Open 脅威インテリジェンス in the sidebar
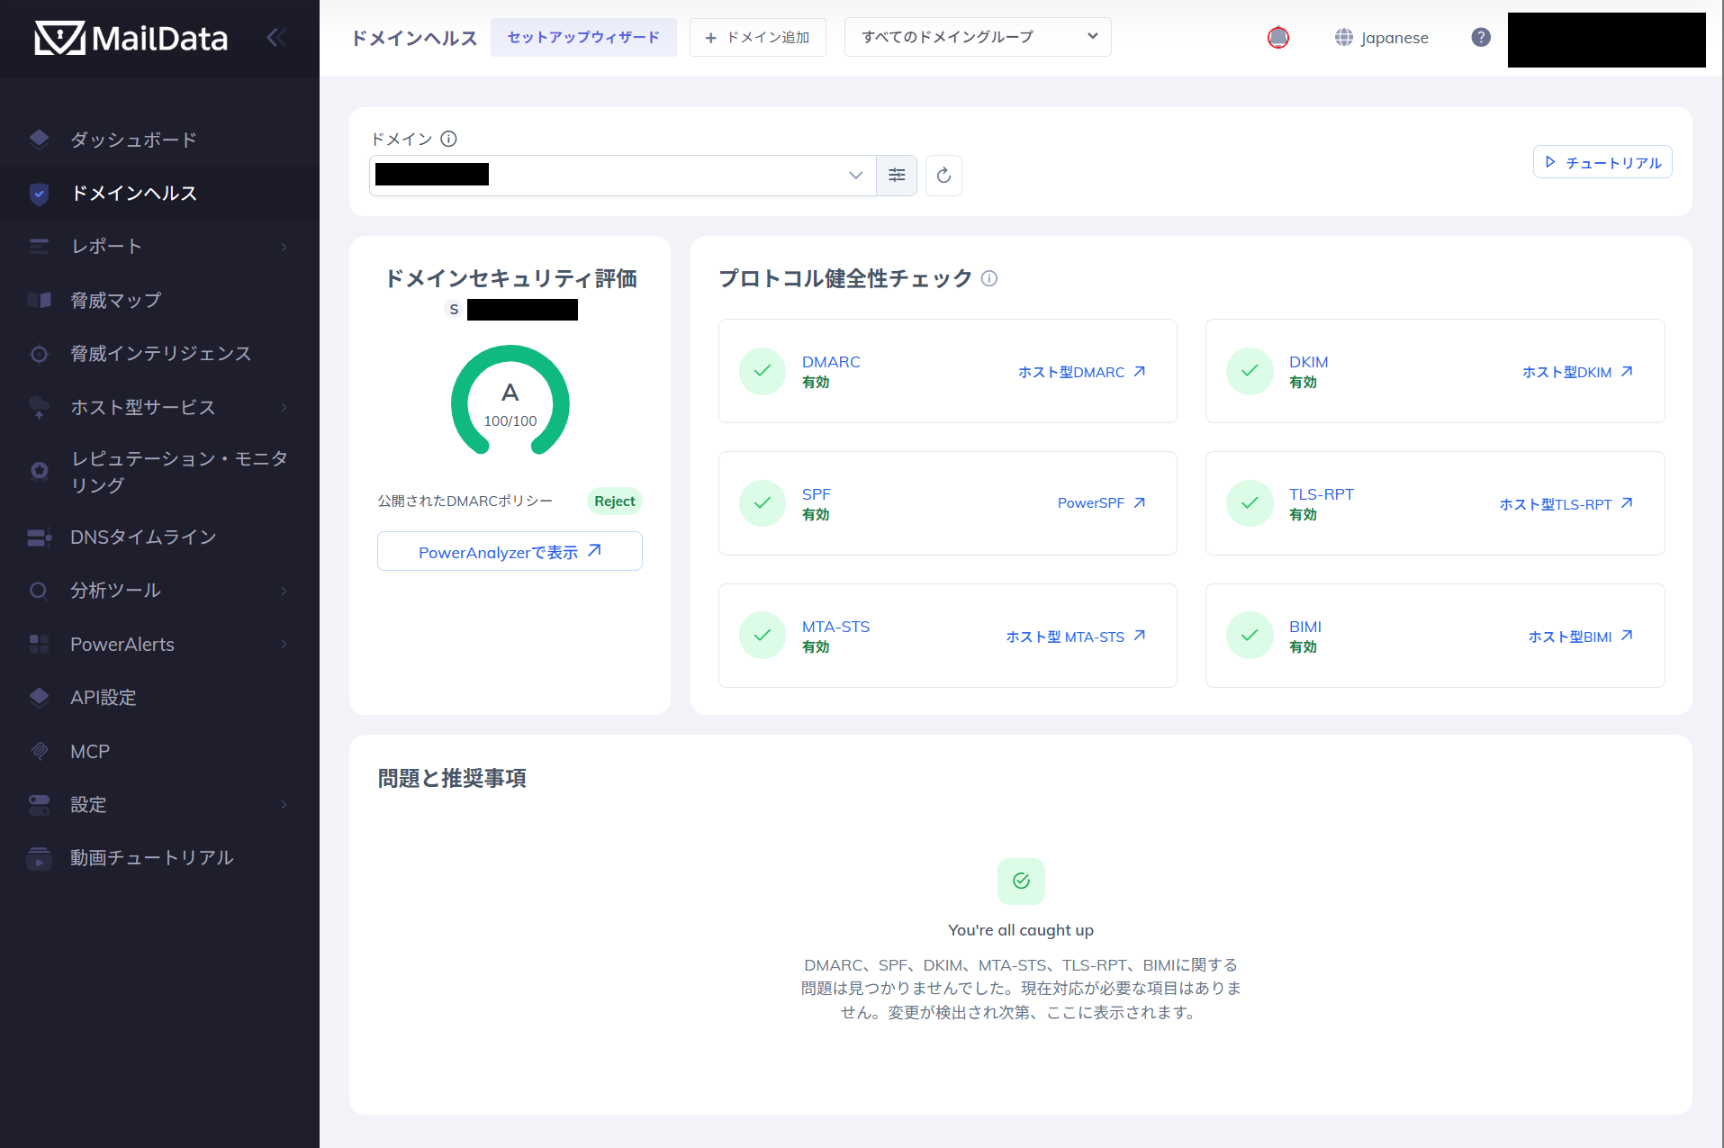The width and height of the screenshot is (1724, 1148). 161,353
